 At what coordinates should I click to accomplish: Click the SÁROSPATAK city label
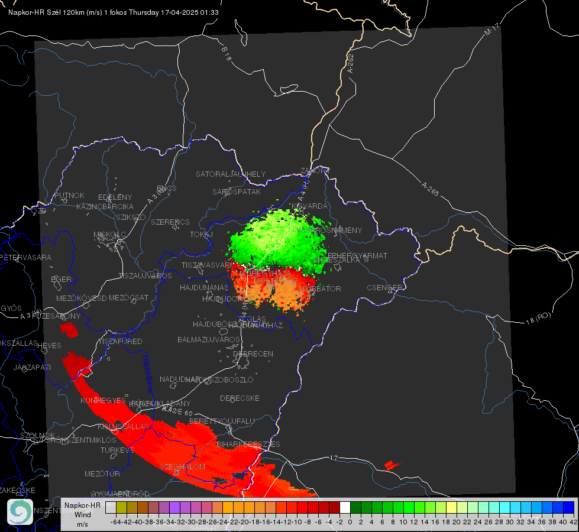237,192
